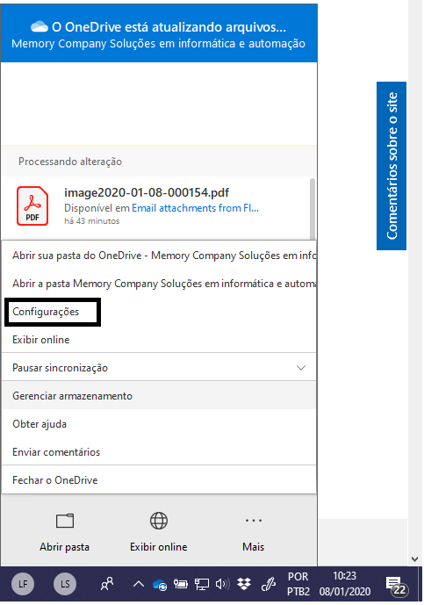This screenshot has width=424, height=605.
Task: Select Gerenciar armazenamento menu entry
Action: [x=159, y=396]
